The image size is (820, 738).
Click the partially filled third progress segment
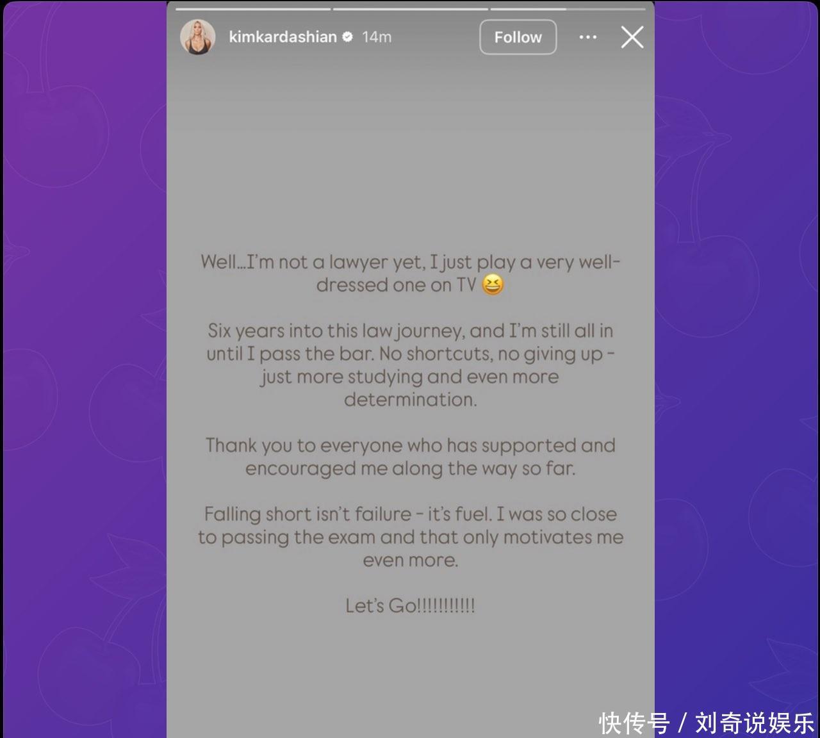pos(568,9)
